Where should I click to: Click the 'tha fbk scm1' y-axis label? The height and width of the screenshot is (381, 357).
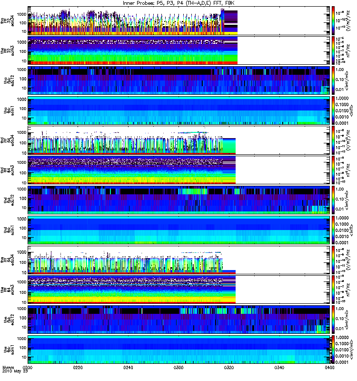point(9,110)
